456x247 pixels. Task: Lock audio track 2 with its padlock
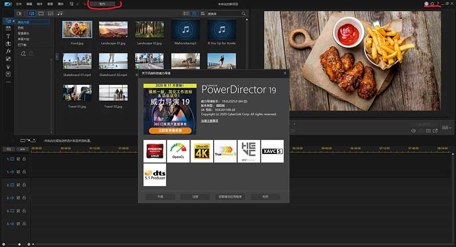[24, 197]
